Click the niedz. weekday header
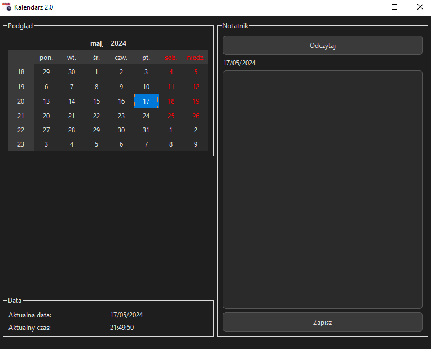The width and height of the screenshot is (431, 349). [x=196, y=58]
